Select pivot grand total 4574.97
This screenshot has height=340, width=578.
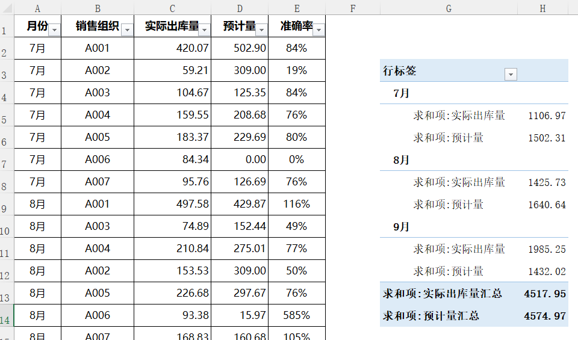coord(545,316)
